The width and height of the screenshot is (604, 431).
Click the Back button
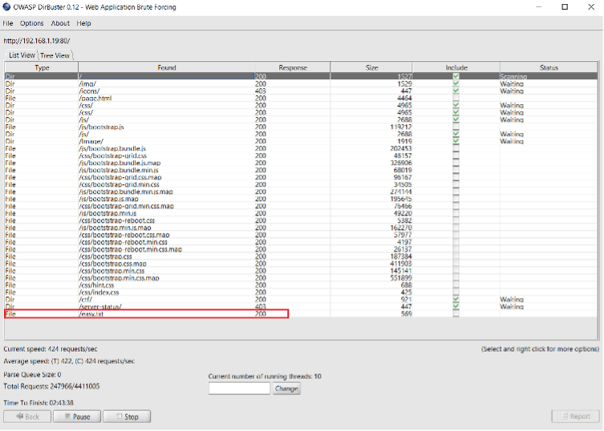tap(28, 417)
